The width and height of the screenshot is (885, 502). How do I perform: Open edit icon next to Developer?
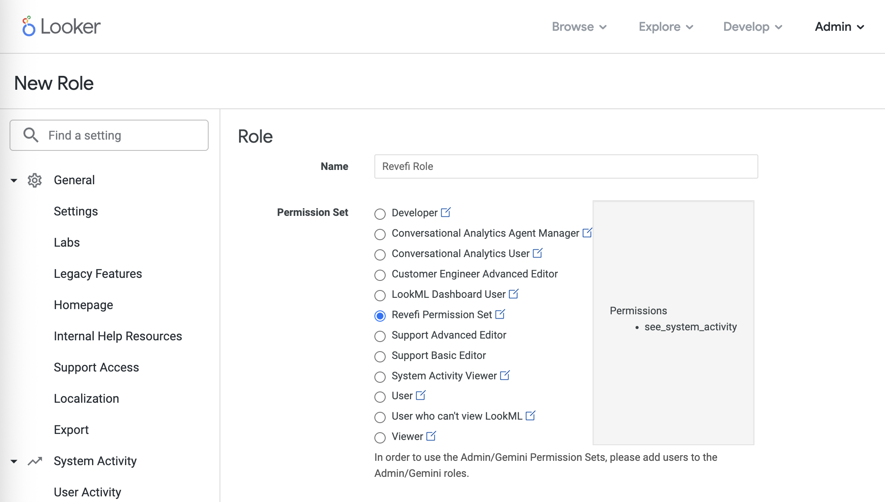point(446,212)
